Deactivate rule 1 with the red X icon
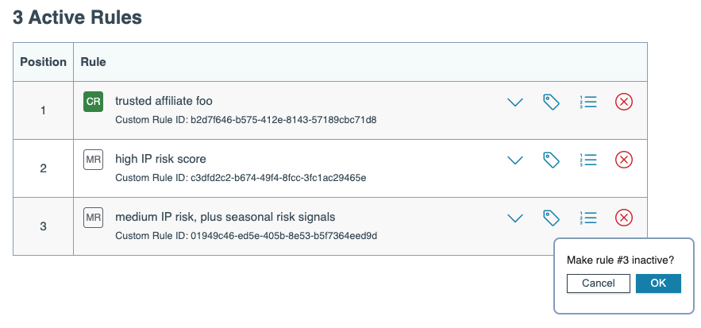This screenshot has width=701, height=328. pos(624,102)
